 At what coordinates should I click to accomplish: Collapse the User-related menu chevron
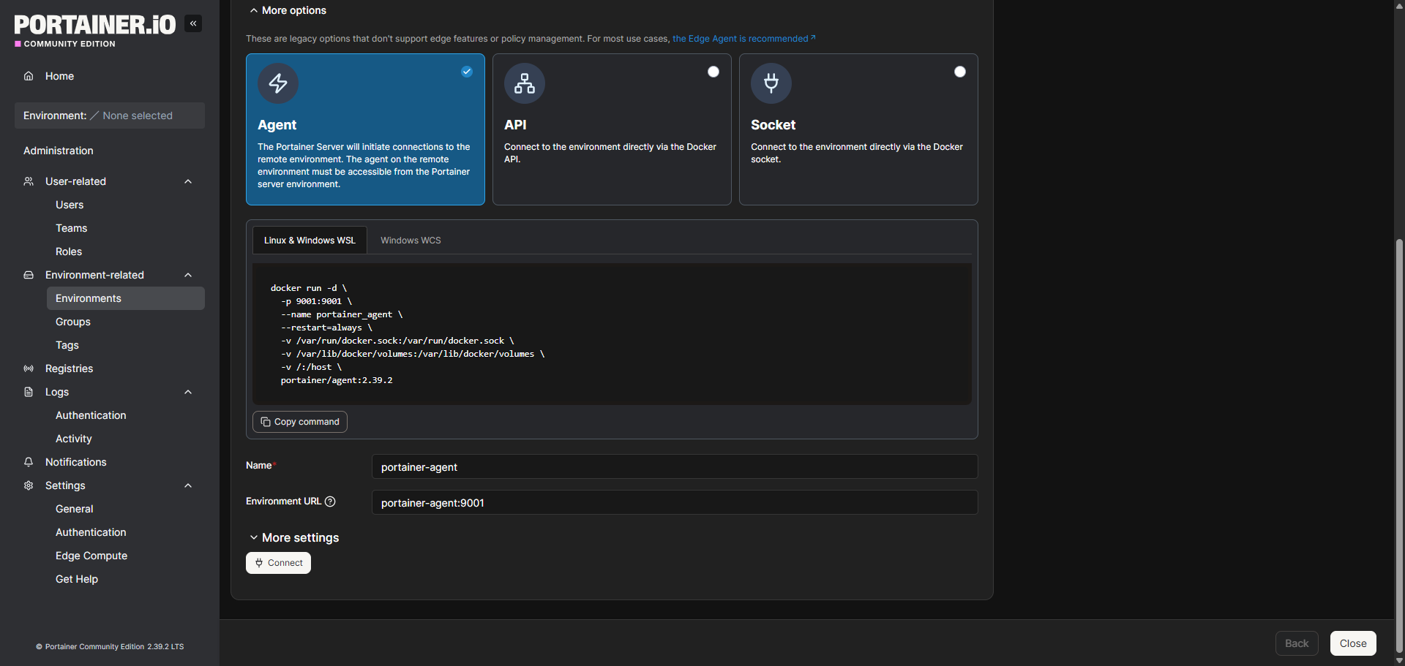188,181
